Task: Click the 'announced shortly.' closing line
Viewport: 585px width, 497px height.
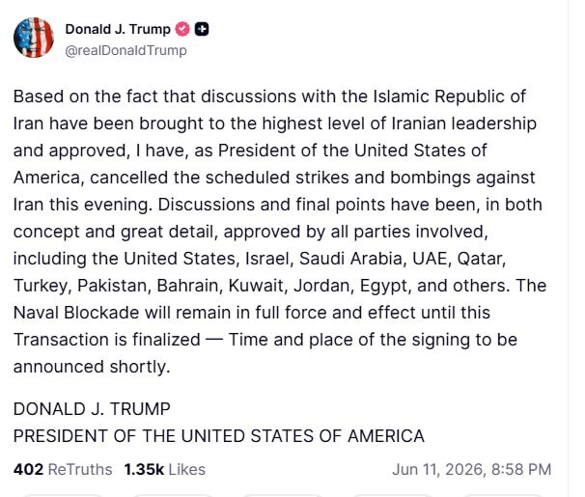Action: pyautogui.click(x=92, y=367)
